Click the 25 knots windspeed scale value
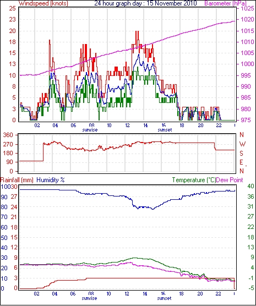The height and width of the screenshot is (306, 256). pos(13,8)
